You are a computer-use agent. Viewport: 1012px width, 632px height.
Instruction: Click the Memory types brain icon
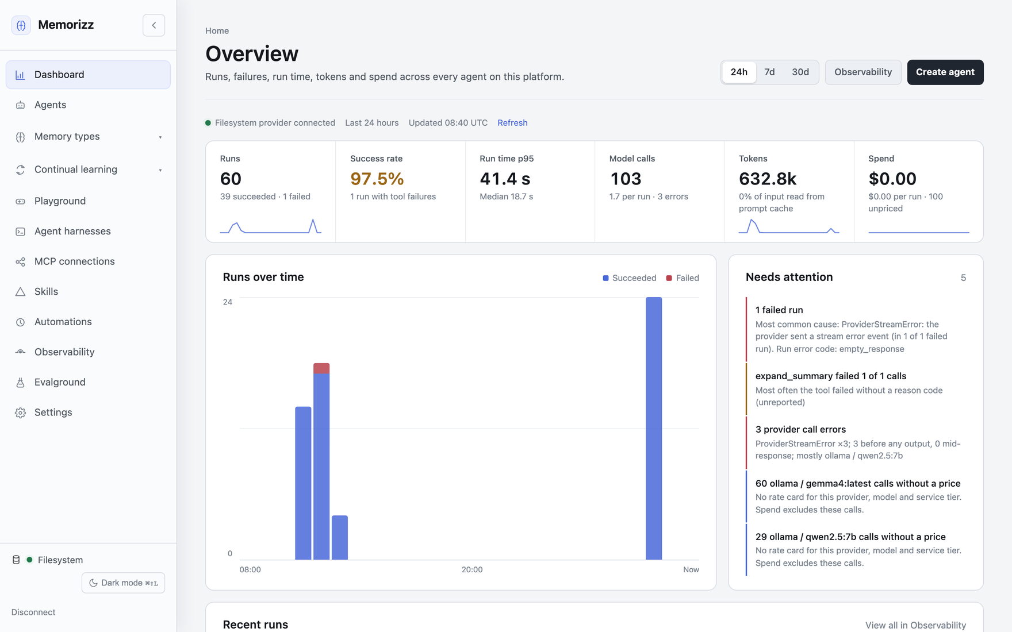pos(20,137)
